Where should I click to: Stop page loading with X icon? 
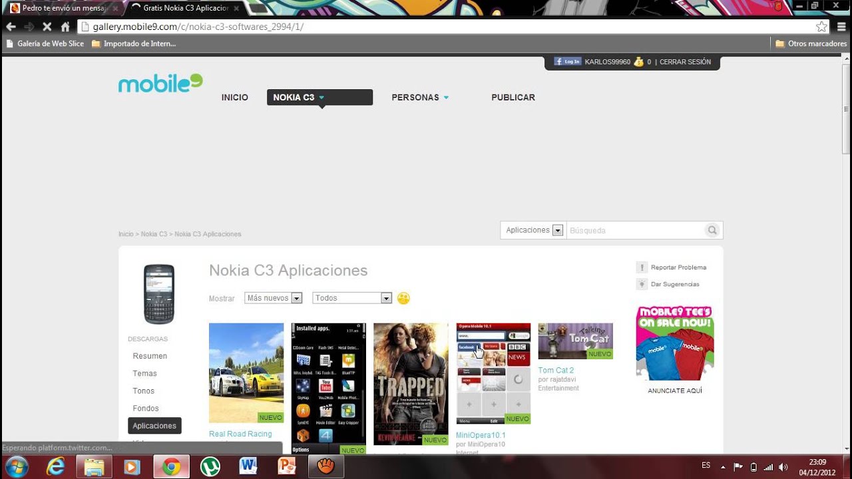pos(47,27)
